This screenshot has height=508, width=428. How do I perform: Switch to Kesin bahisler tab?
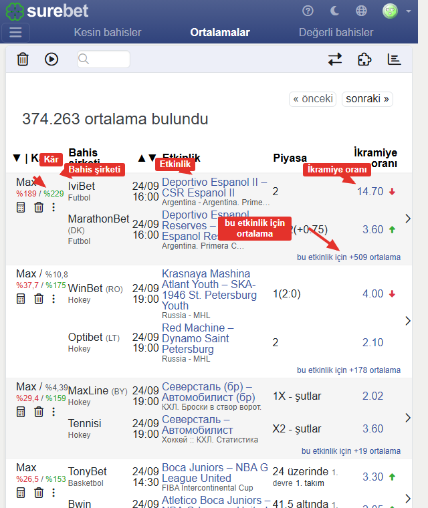point(107,32)
